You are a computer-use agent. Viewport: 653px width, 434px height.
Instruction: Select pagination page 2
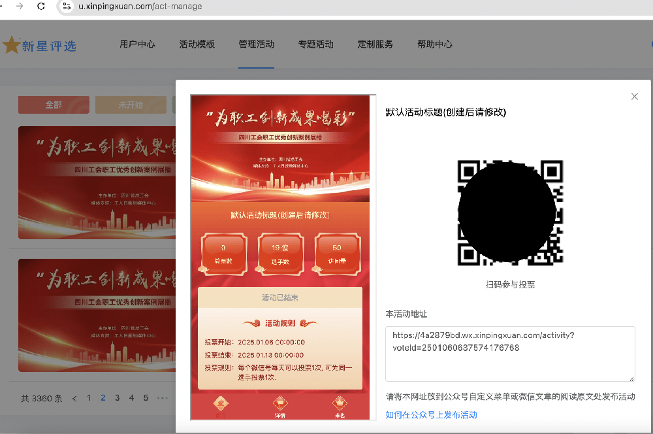coord(103,398)
